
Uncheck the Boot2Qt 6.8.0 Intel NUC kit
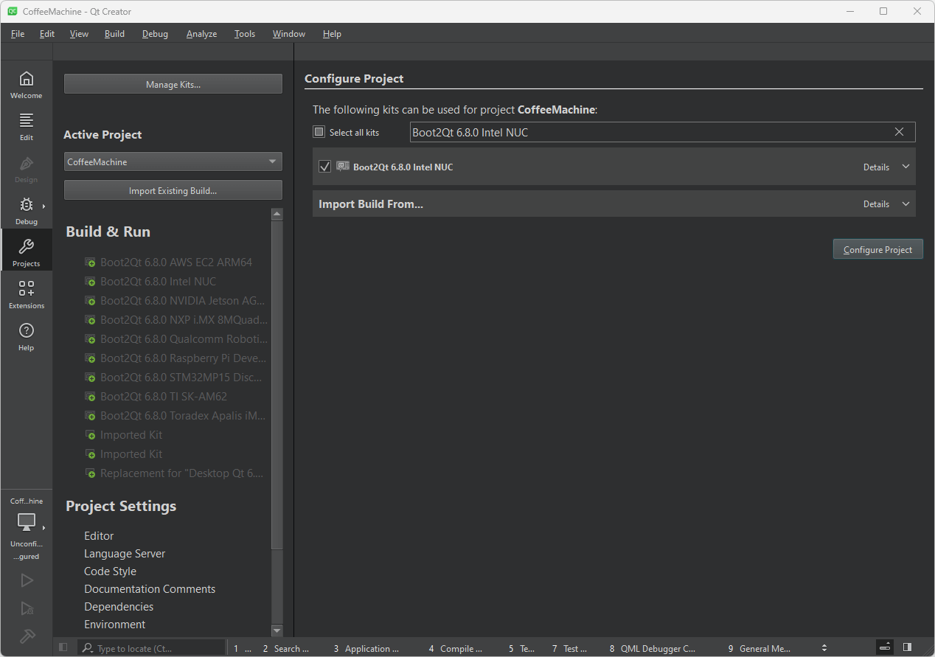coord(324,167)
